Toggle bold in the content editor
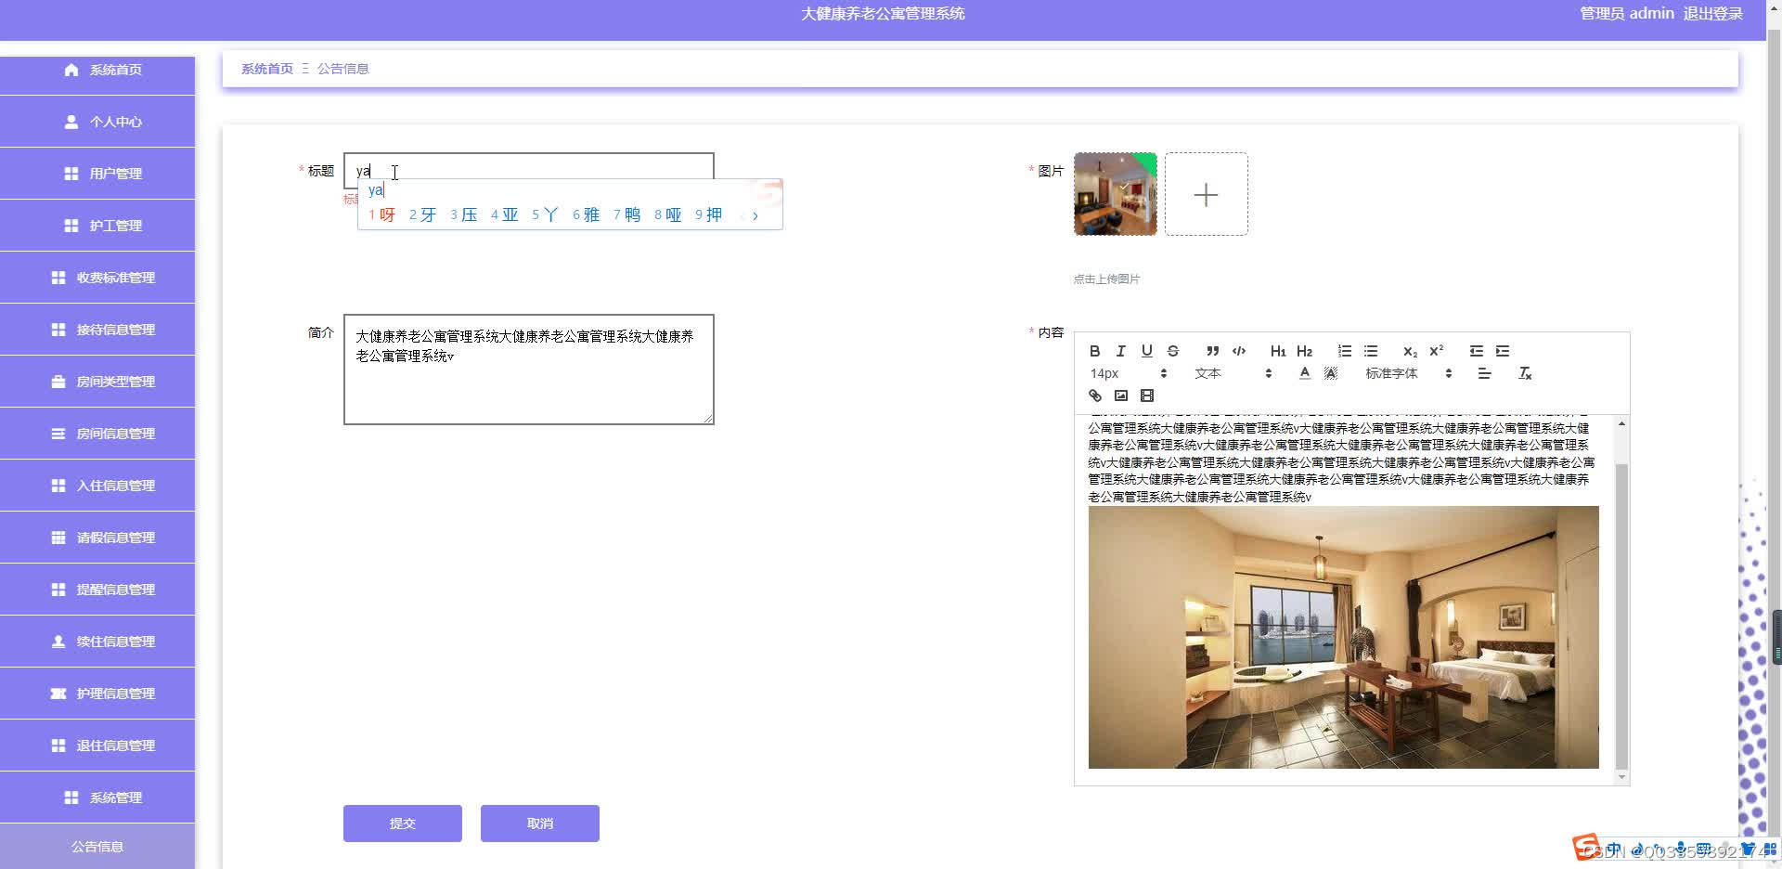This screenshot has width=1782, height=869. click(1094, 351)
